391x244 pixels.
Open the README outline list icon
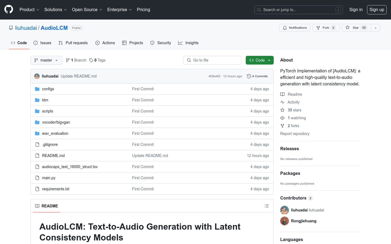[x=267, y=206]
